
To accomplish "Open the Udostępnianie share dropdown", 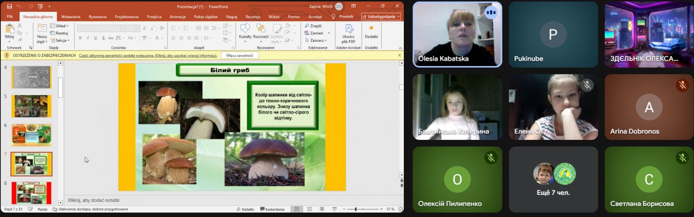I will [x=381, y=17].
